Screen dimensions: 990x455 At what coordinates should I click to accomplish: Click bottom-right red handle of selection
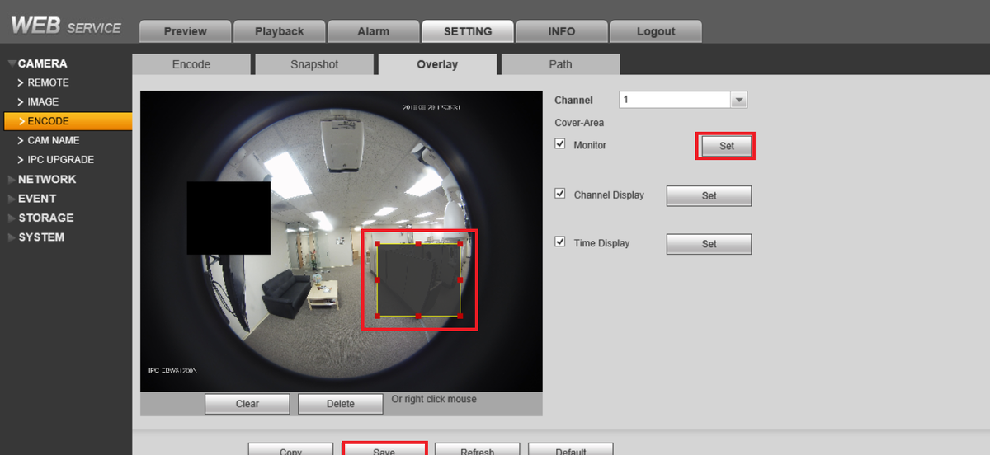tap(460, 316)
